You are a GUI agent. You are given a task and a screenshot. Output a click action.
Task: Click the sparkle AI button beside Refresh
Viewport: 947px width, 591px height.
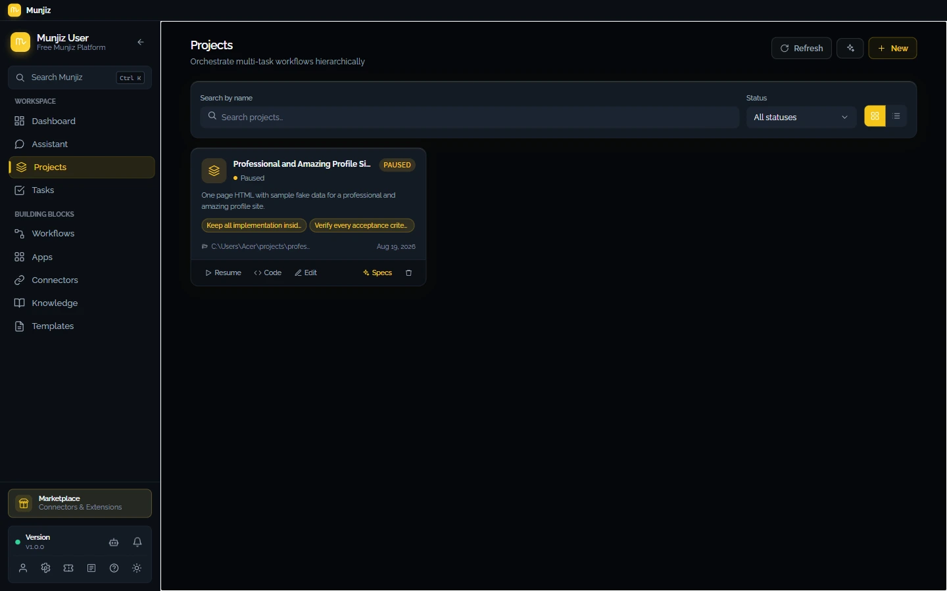point(850,48)
